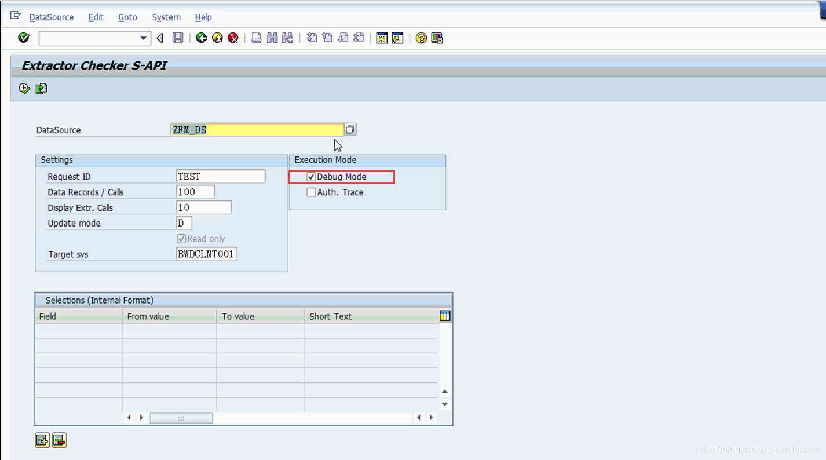Click the Last Page icon

(359, 38)
